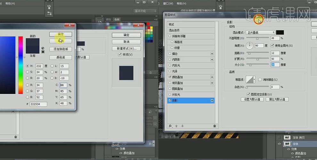Click the hex color field showing 222534

pos(38,104)
